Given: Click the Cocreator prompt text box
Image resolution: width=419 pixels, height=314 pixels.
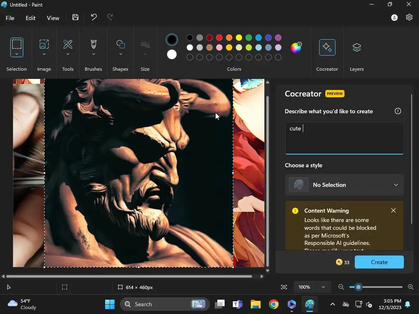Looking at the screenshot, I should 345,138.
